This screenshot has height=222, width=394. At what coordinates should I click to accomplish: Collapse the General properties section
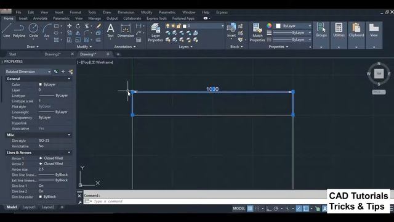[x=69, y=79]
